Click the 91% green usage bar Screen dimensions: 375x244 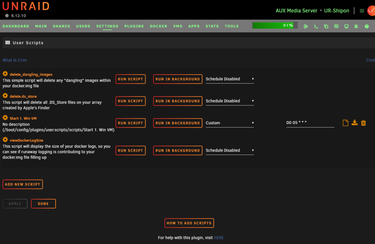275,25
